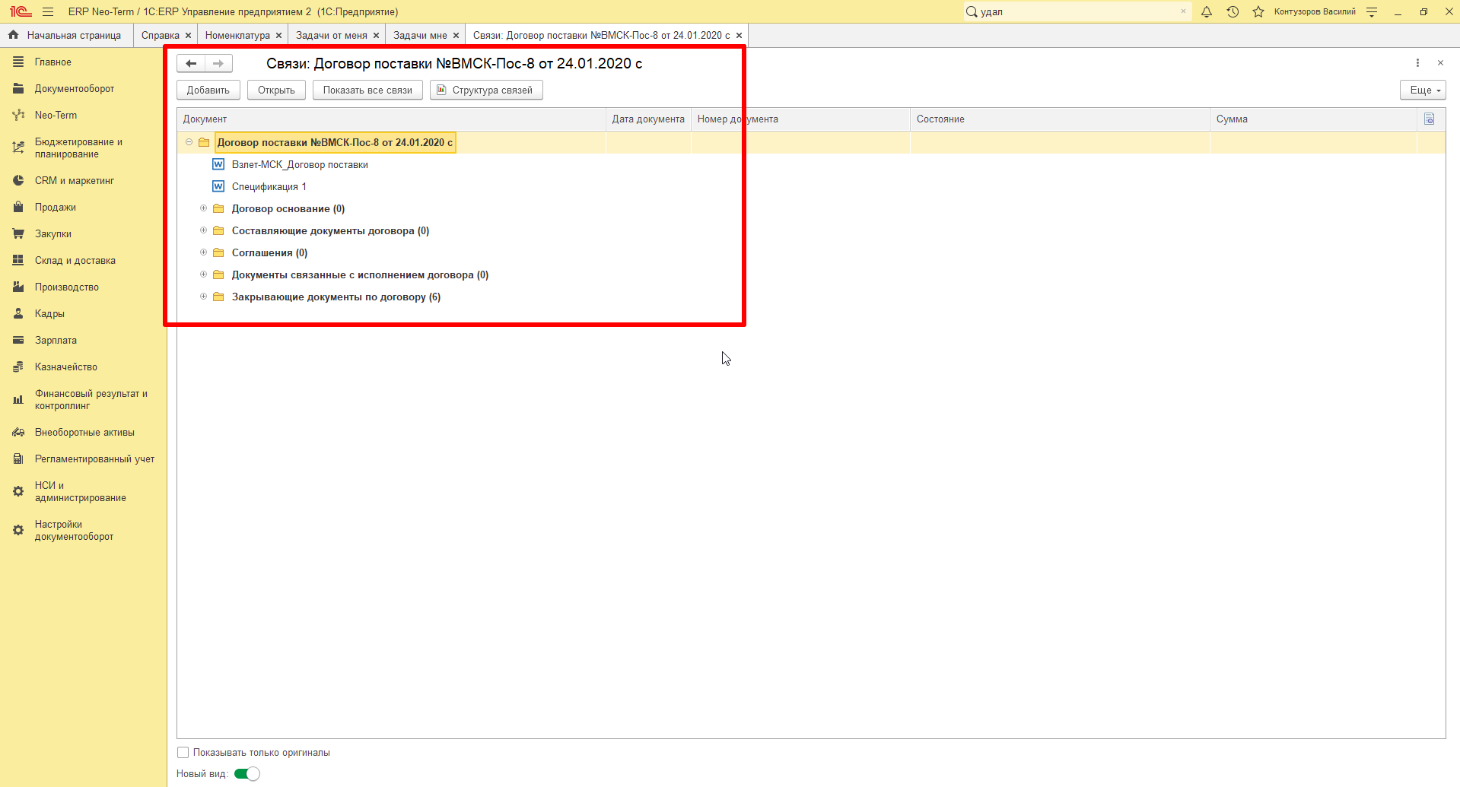Open the Документооборот section
The height and width of the screenshot is (787, 1460).
pyautogui.click(x=75, y=88)
